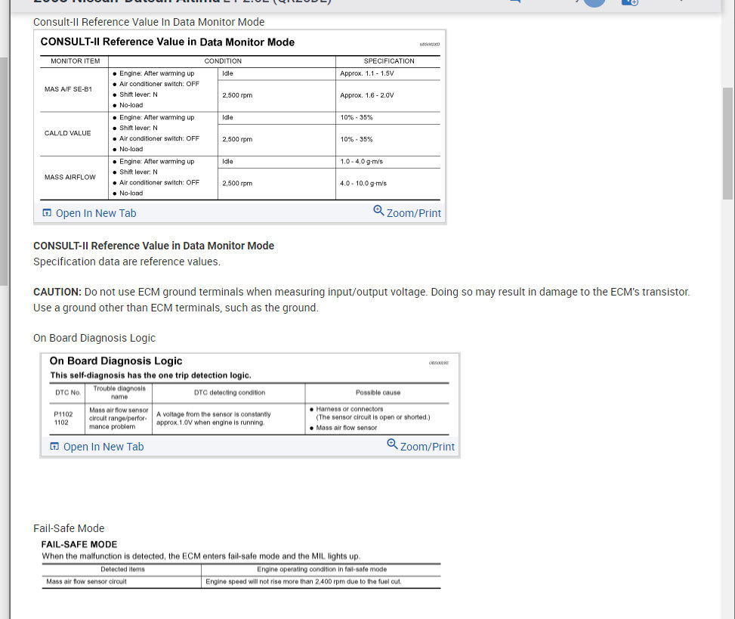This screenshot has height=619, width=735.
Task: Select the 'On Board Diagnosis Logic' section heading
Action: 94,338
